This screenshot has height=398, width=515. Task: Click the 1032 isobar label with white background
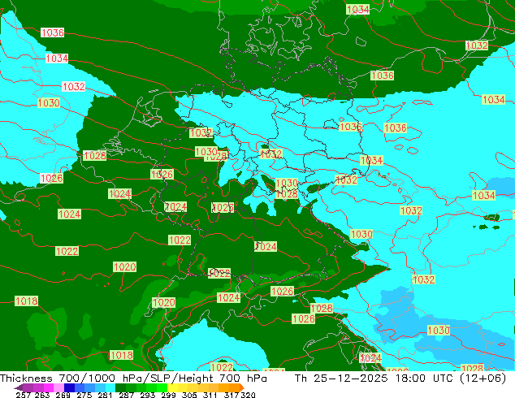pyautogui.click(x=74, y=86)
